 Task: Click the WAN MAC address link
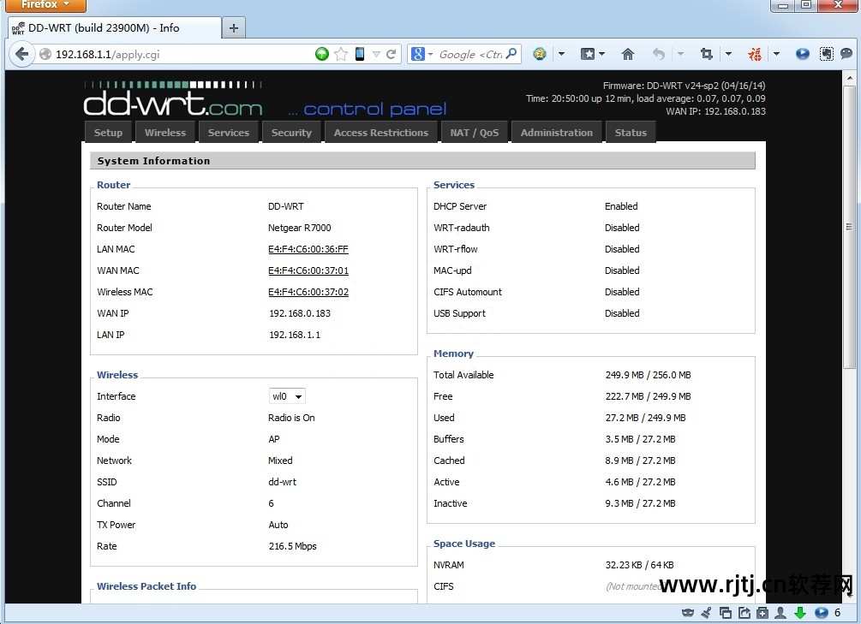[308, 270]
